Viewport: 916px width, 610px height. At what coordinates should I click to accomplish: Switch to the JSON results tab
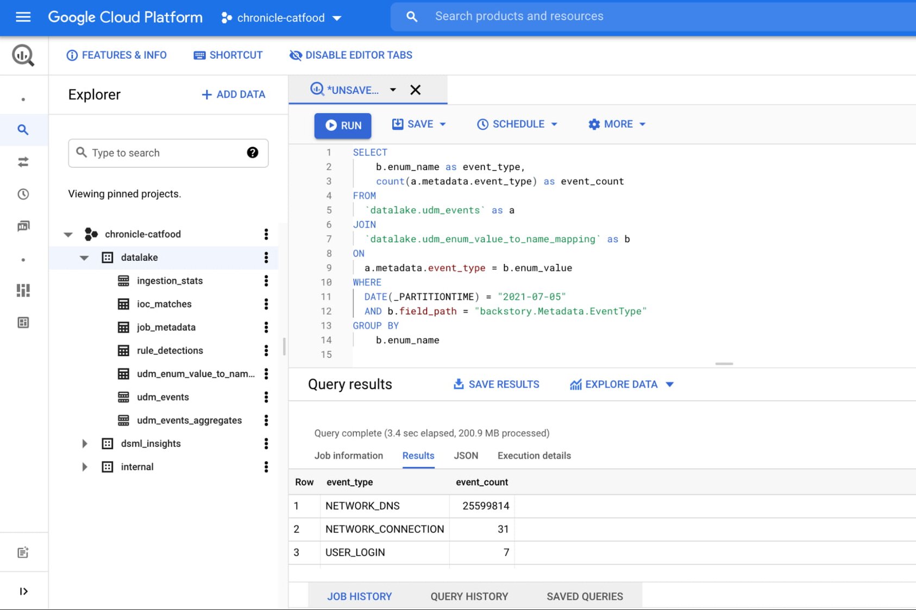(466, 456)
